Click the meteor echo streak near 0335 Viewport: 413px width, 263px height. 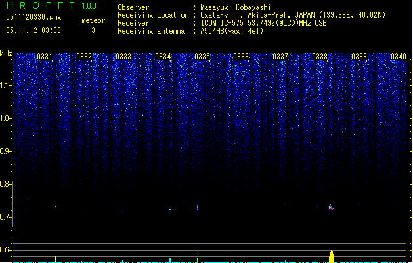pyautogui.click(x=198, y=207)
